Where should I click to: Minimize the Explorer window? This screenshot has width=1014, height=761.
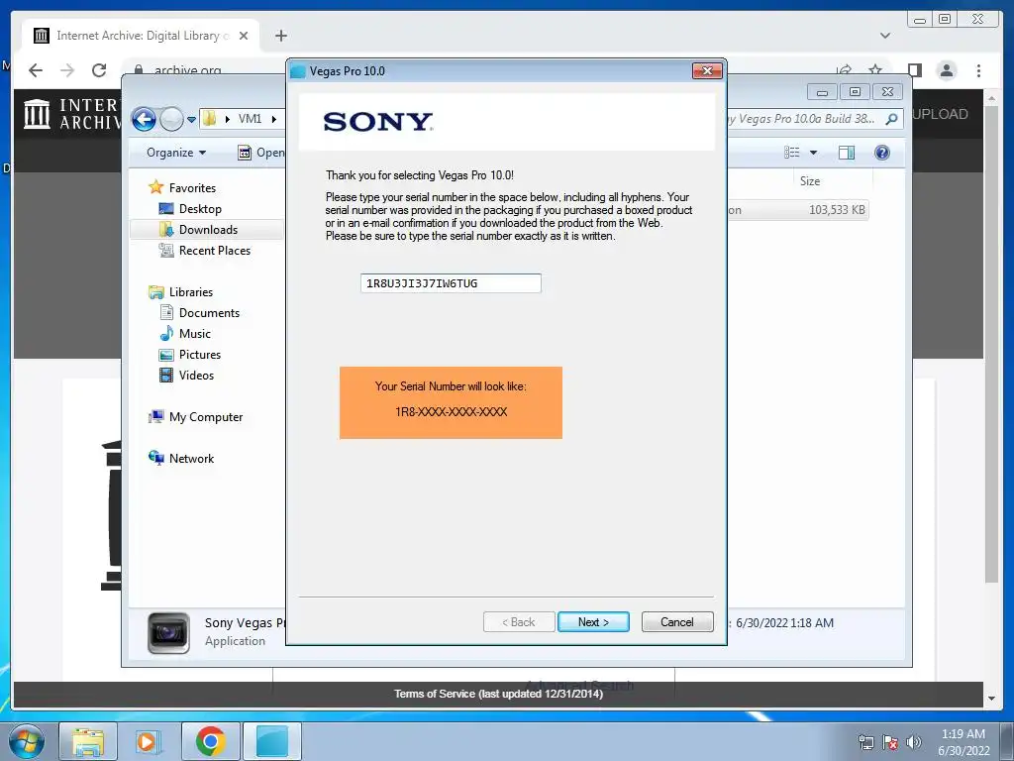coord(822,92)
